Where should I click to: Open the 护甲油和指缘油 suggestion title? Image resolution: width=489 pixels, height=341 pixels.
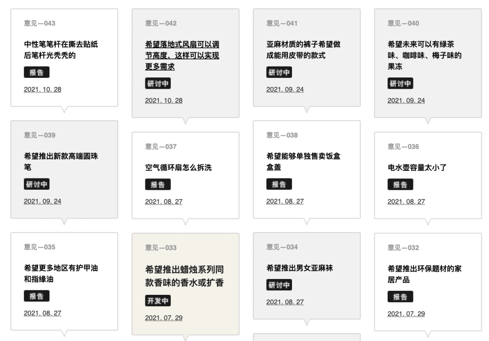[x=61, y=274]
